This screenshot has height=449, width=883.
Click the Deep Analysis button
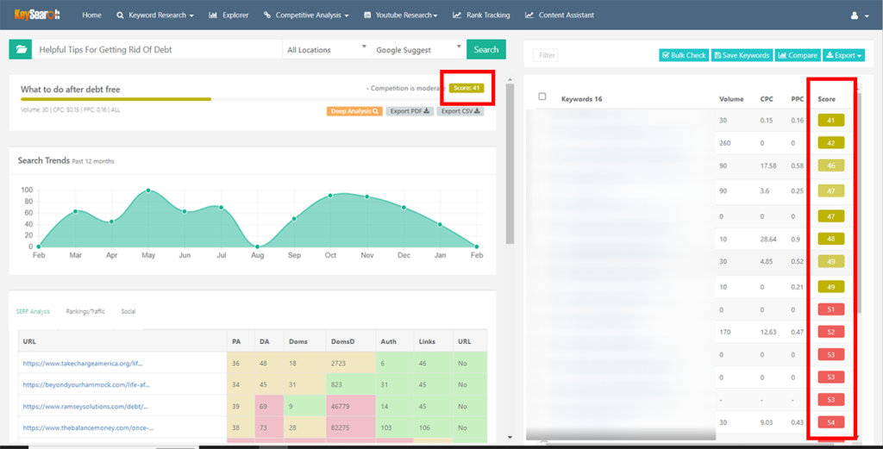pyautogui.click(x=354, y=111)
